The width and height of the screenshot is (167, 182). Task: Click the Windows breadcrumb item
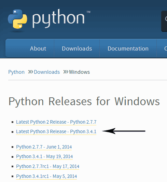tap(79, 72)
